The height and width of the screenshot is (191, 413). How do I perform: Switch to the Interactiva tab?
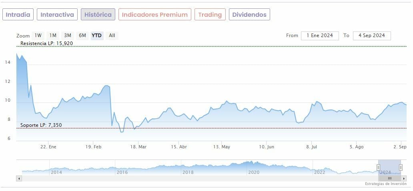coord(57,15)
